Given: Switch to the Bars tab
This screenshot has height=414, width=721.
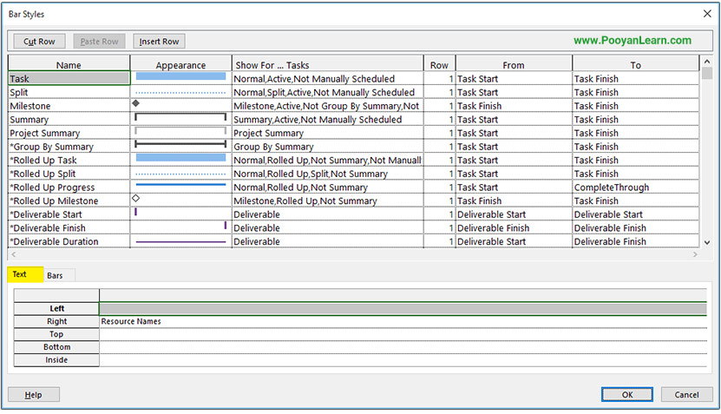Looking at the screenshot, I should point(55,275).
